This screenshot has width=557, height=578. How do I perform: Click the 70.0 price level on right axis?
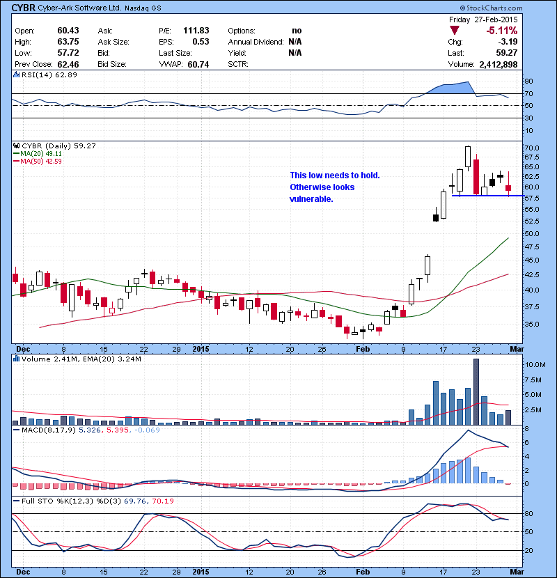click(531, 148)
